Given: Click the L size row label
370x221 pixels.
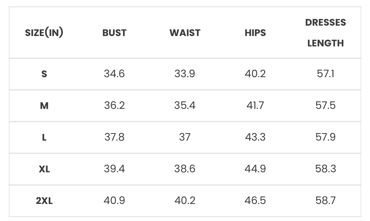Looking at the screenshot, I should tap(44, 137).
